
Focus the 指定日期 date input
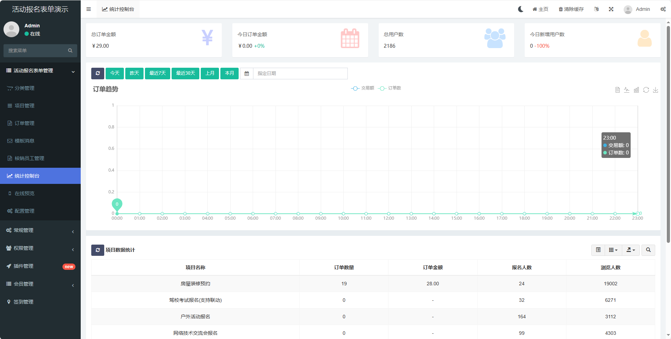coord(300,74)
